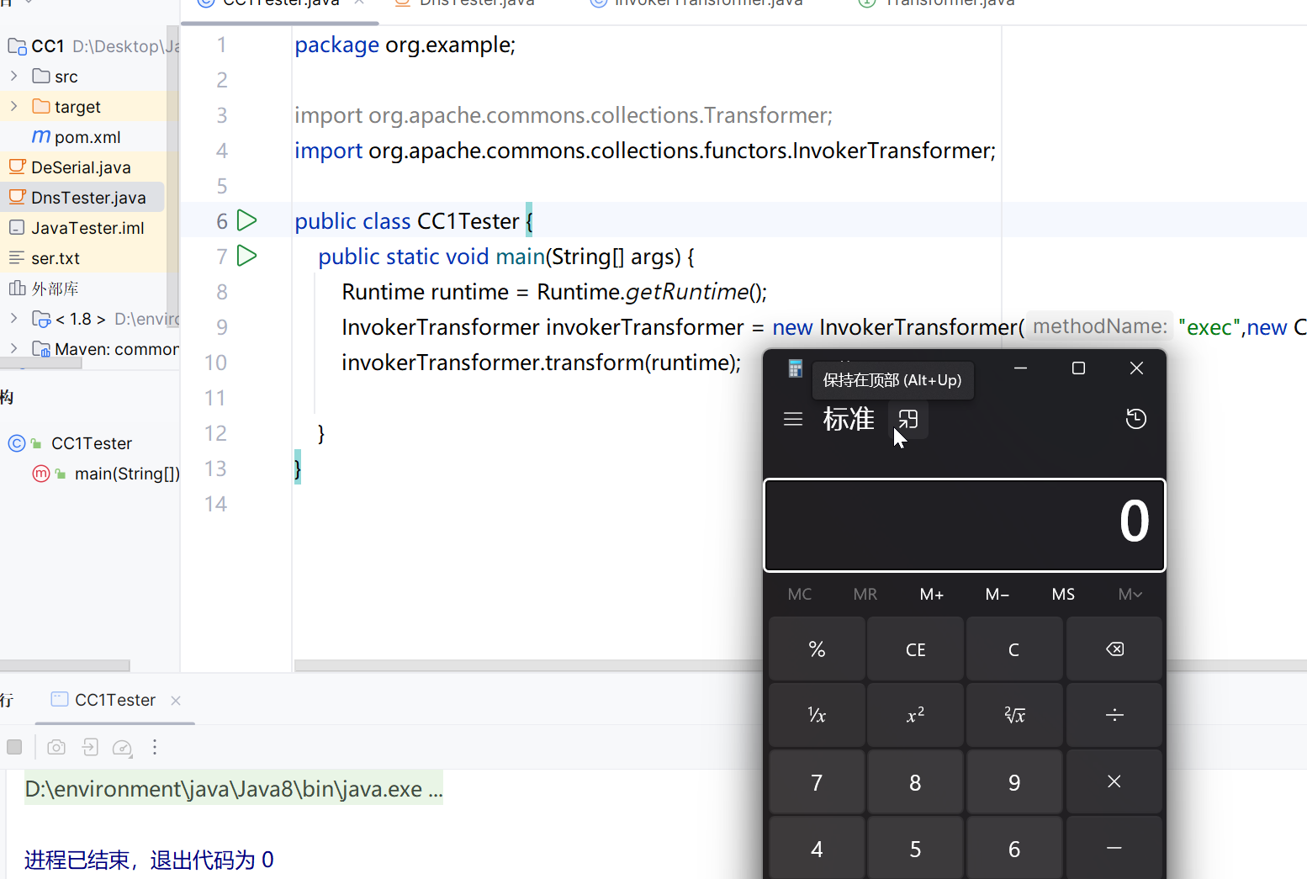Click the stop process button in Run panel

coord(14,747)
